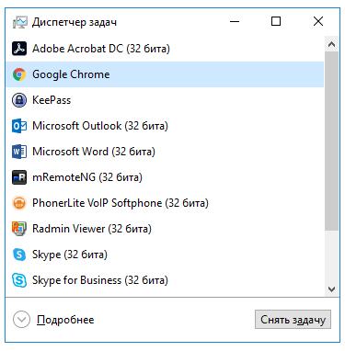Select the Microsoft Word (32 бита) row
This screenshot has width=345, height=351.
pyautogui.click(x=165, y=152)
